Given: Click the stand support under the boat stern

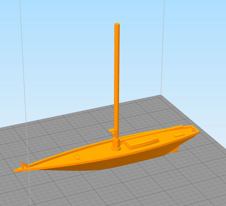Looking at the screenshot, I should coord(175,150).
